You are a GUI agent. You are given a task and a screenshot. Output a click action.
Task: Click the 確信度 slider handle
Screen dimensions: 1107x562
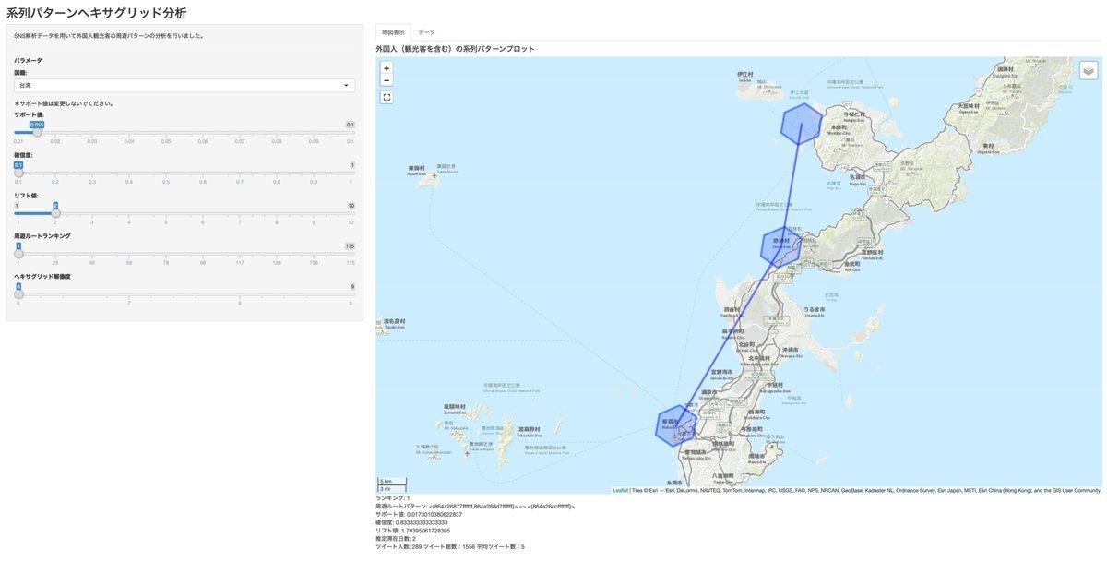[x=18, y=173]
